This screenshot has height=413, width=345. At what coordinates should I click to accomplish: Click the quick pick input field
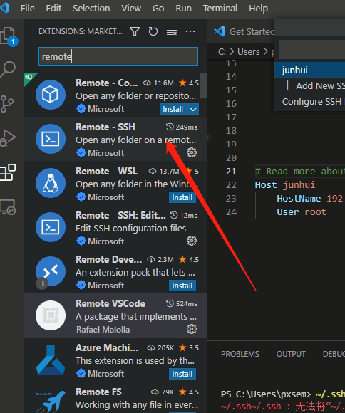point(311,50)
